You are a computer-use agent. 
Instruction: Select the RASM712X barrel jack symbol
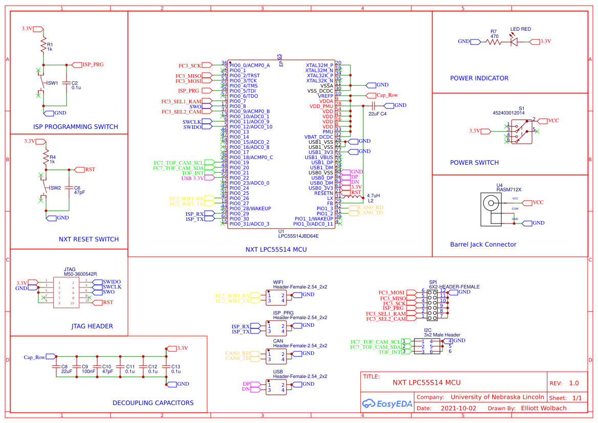point(490,207)
